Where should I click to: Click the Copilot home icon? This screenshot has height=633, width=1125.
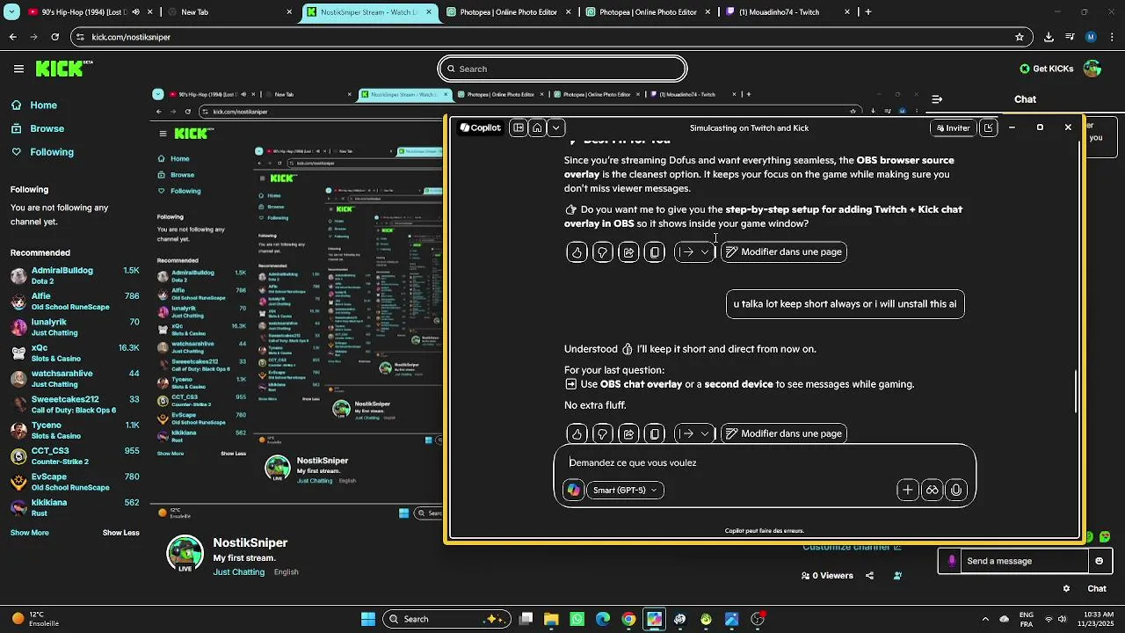click(x=537, y=127)
